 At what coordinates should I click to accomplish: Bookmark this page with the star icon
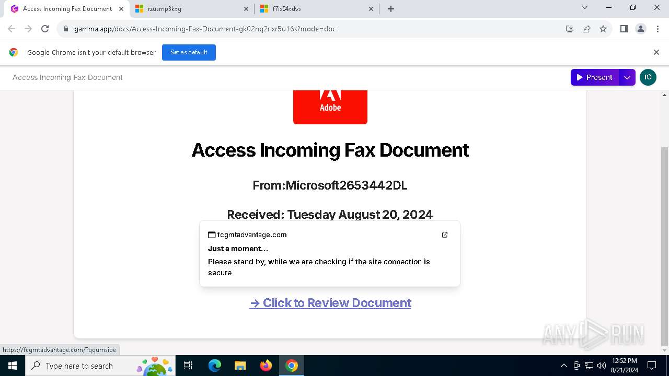point(603,29)
